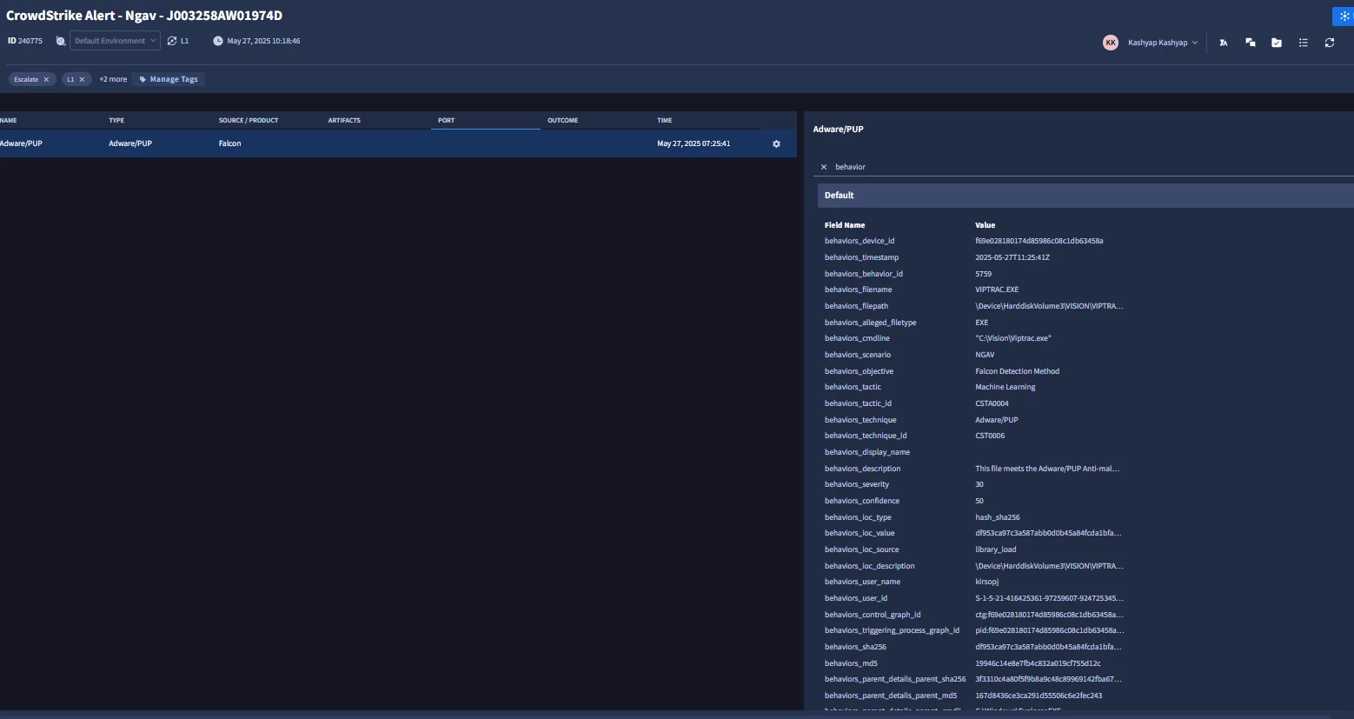Click the behaviors_device_id field

click(x=860, y=241)
